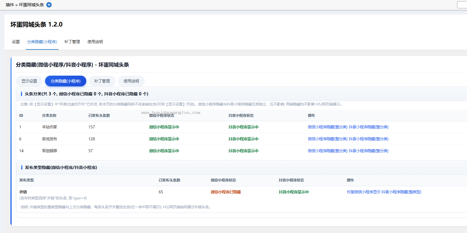Click 微信小程序显示中 status for 军创撷萃
Image resolution: width=467 pixels, height=233 pixels.
click(164, 151)
